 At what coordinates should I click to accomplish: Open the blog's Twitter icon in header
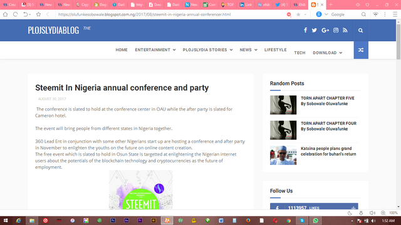[x=315, y=31]
